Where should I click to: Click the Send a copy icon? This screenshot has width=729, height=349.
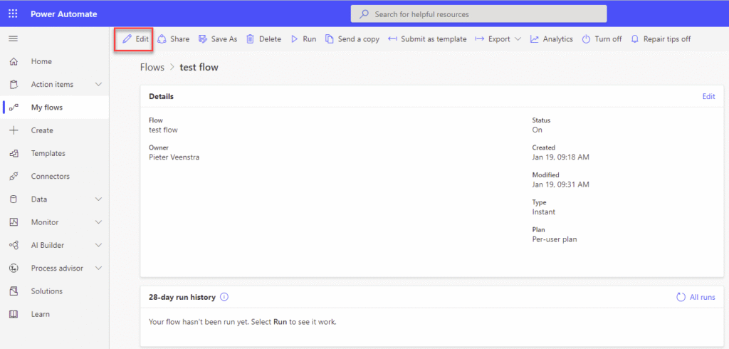pyautogui.click(x=329, y=39)
